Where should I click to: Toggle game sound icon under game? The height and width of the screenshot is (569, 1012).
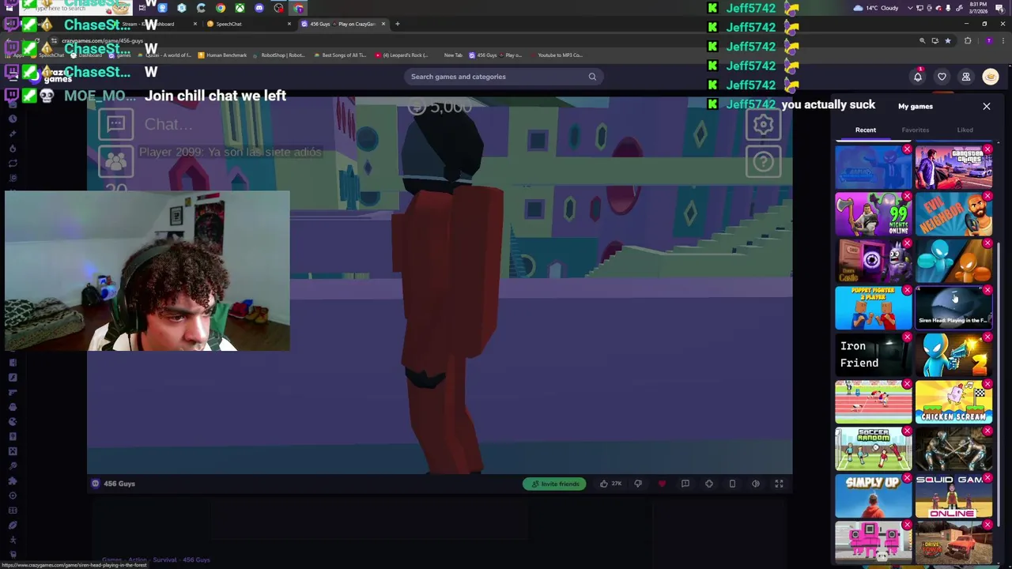[x=756, y=484]
